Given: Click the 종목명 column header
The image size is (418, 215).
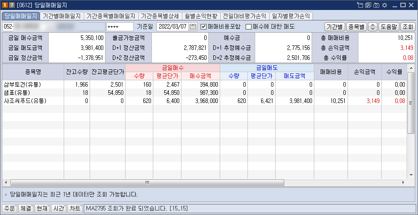Looking at the screenshot, I should [x=33, y=72].
